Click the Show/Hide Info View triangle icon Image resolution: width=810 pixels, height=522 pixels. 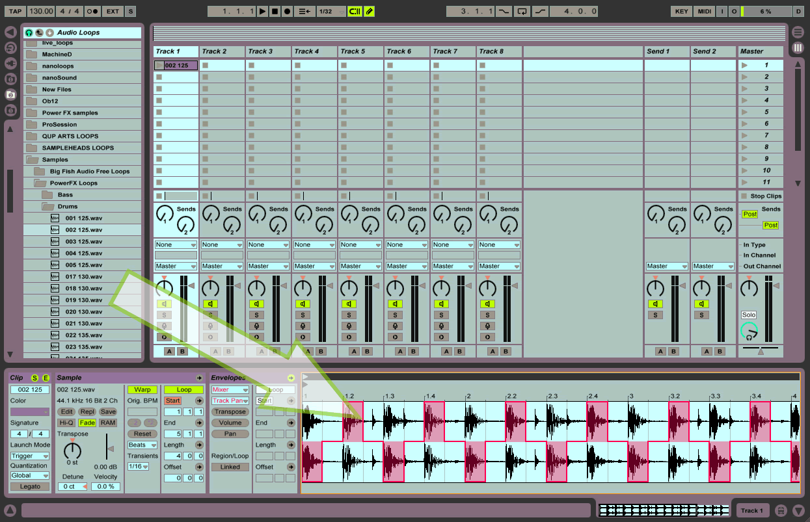[10, 510]
